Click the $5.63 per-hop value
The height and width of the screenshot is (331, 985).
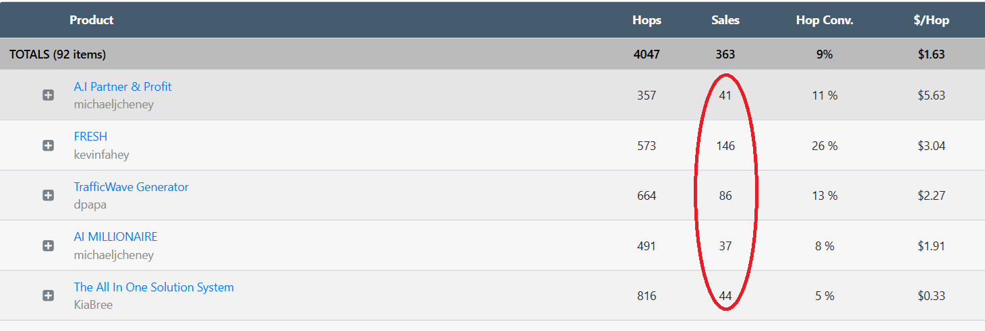point(931,96)
